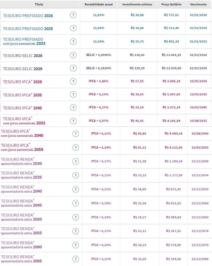The width and height of the screenshot is (212, 266).
Task: Open help icon beside Tesouro Selic 2026
Action: point(73,55)
